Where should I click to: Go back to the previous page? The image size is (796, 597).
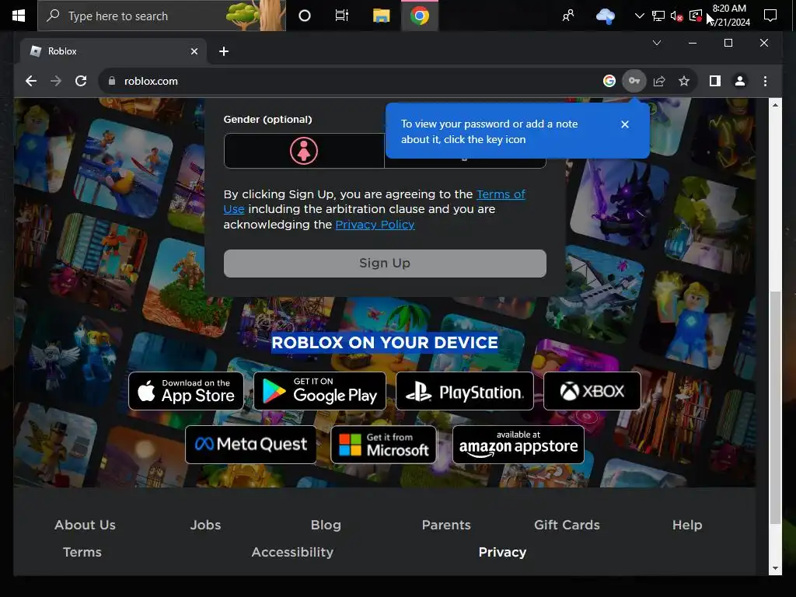pos(31,81)
